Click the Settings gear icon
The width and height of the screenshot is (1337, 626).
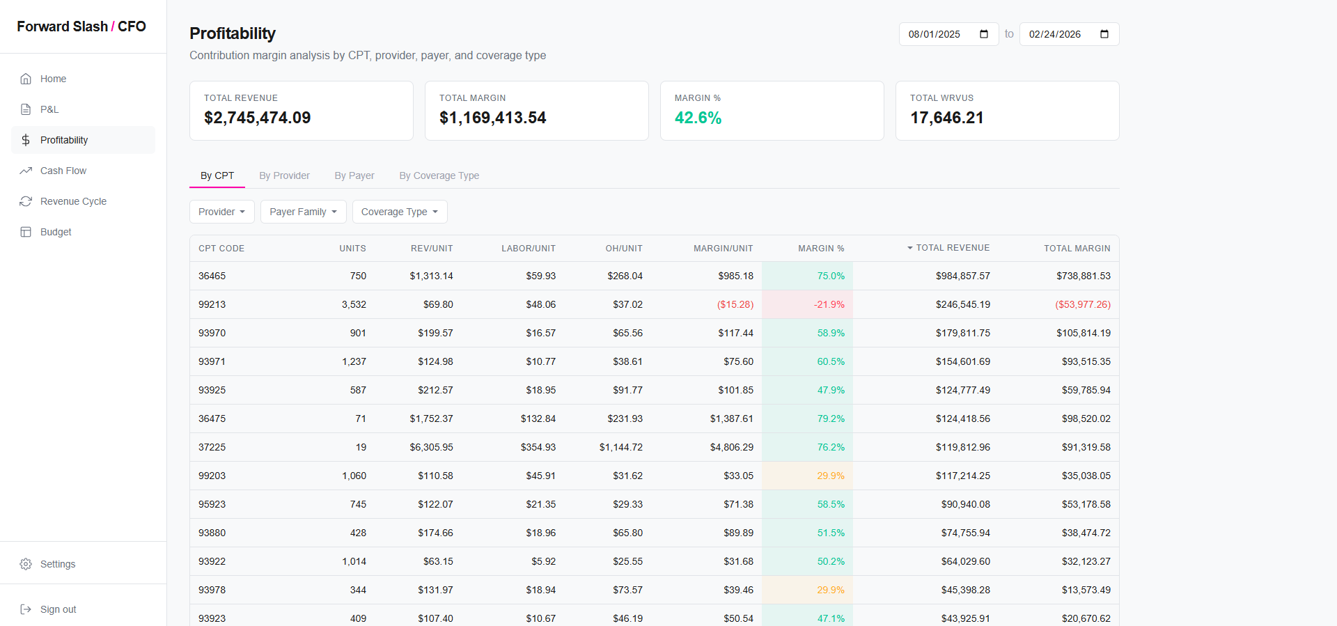(x=26, y=564)
